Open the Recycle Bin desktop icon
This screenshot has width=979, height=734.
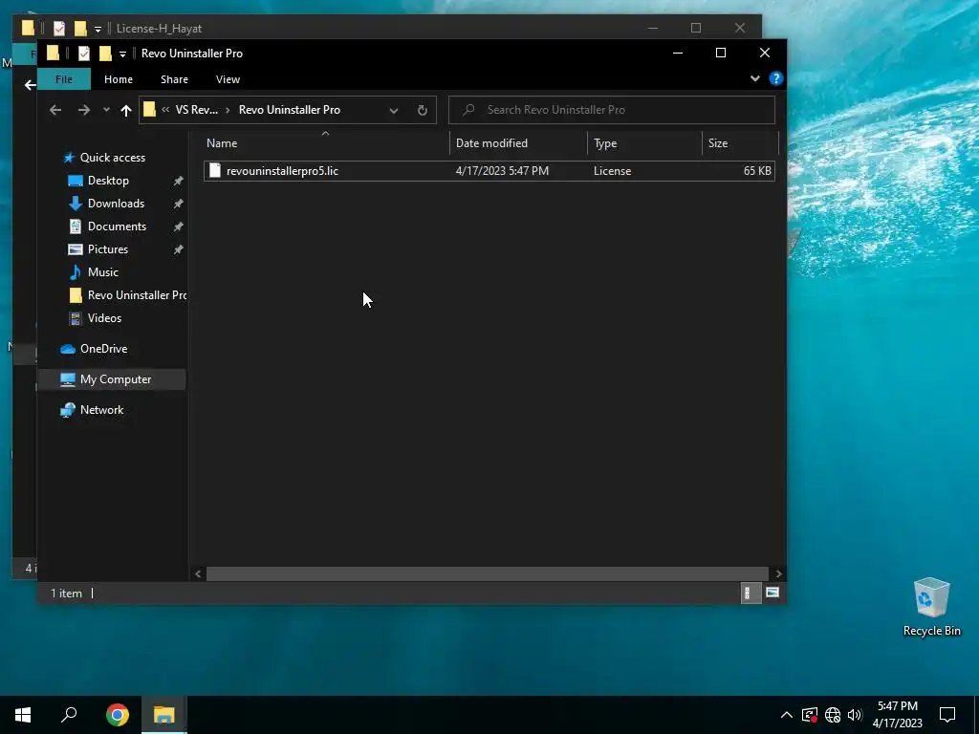pos(931,607)
